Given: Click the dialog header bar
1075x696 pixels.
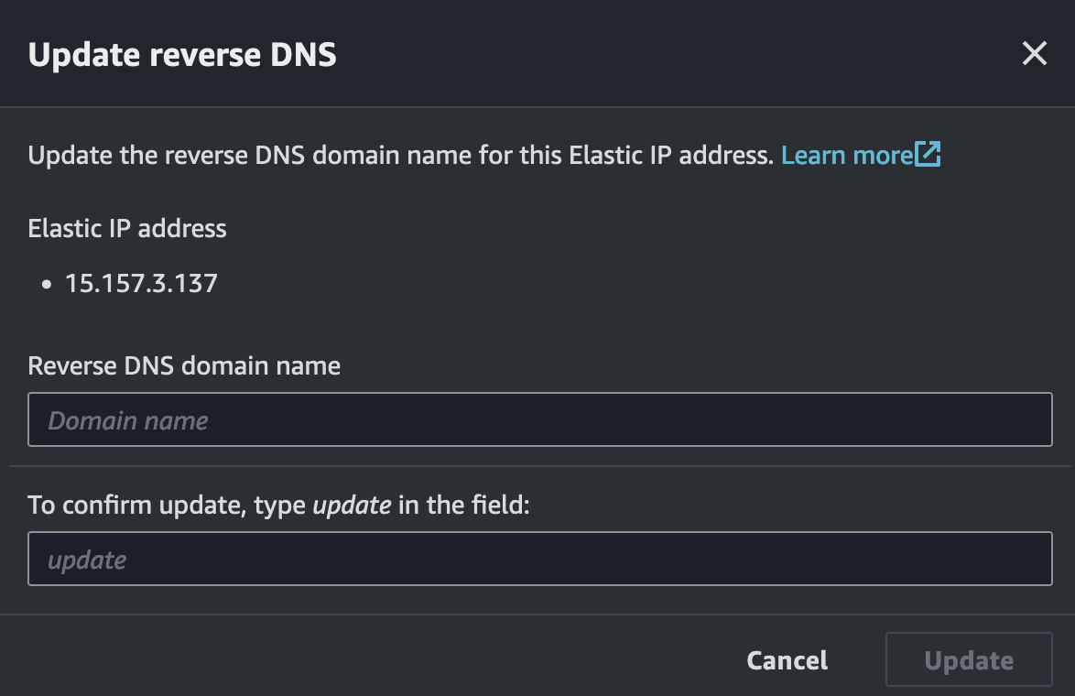Looking at the screenshot, I should 549,53.
